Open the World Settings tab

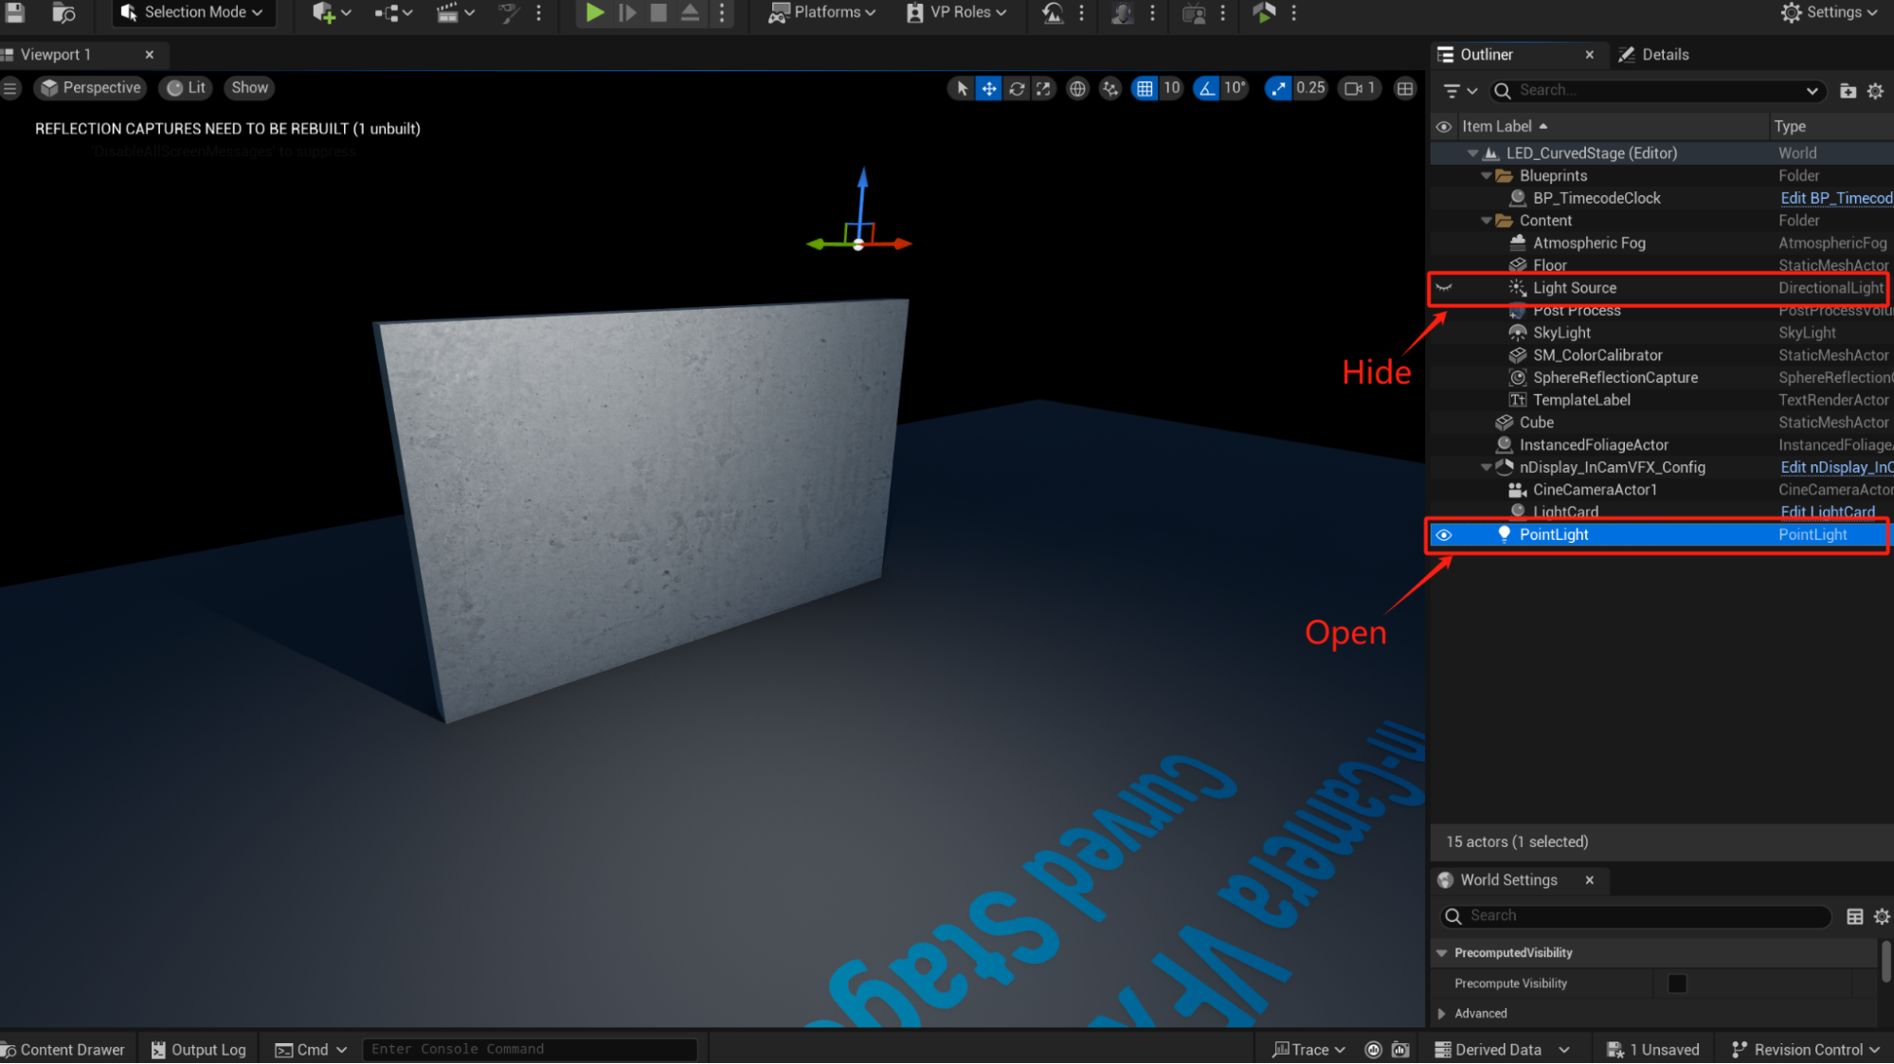tap(1506, 879)
